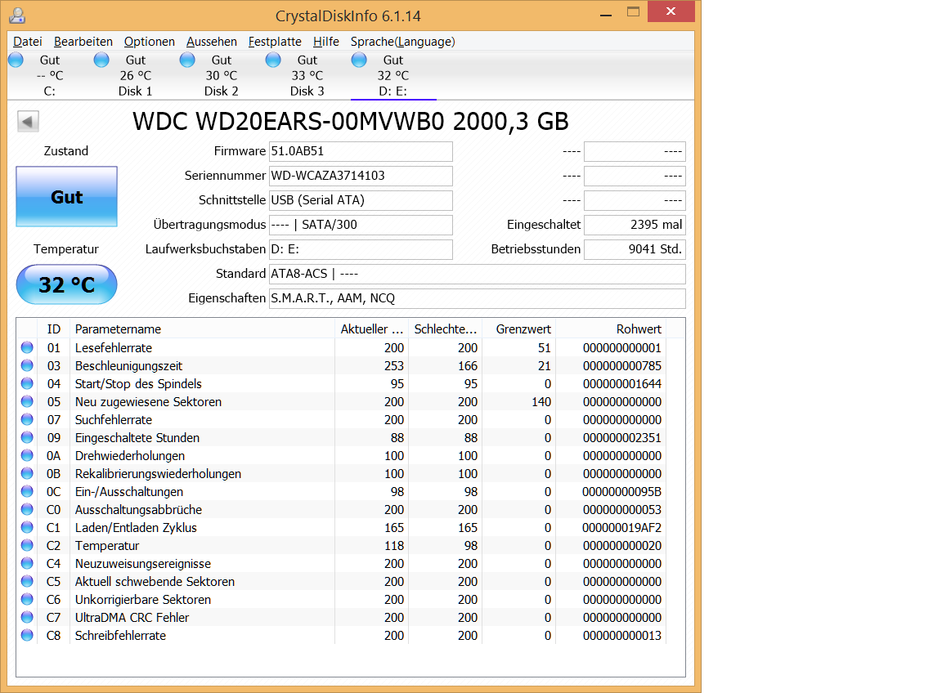
Task: Click status icon for Suchfehlerrate row
Action: tap(27, 419)
